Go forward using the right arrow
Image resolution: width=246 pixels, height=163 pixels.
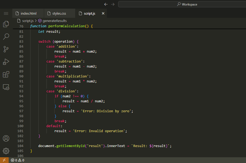[x=113, y=4]
